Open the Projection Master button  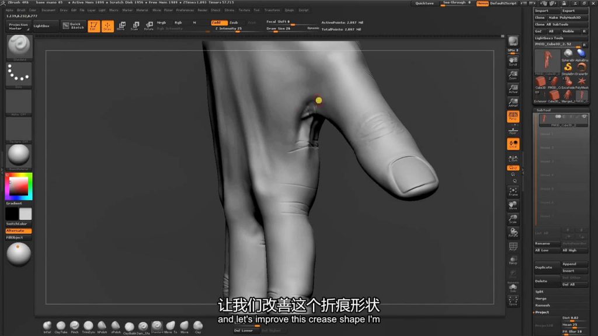pyautogui.click(x=18, y=26)
